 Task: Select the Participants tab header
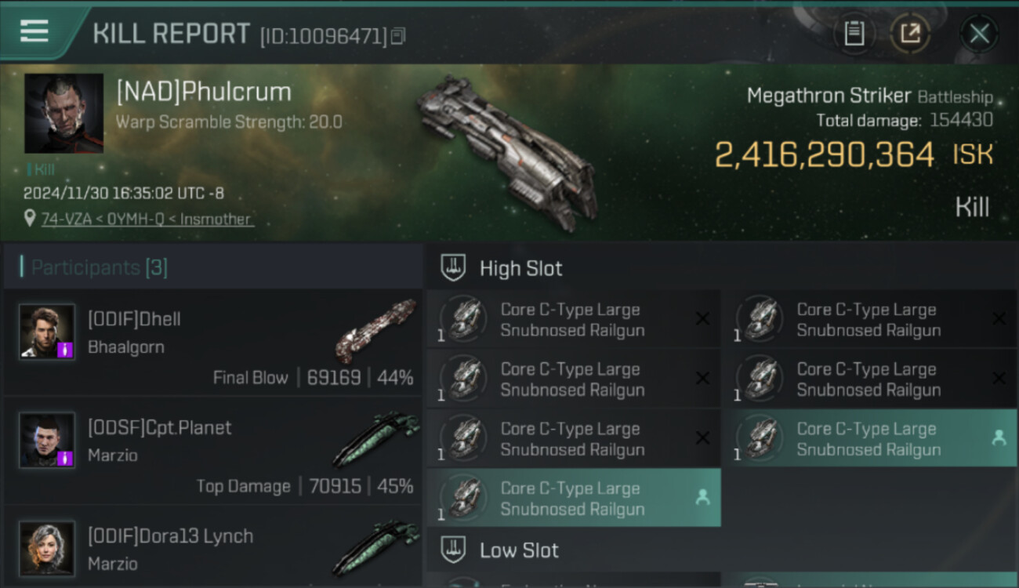[100, 268]
